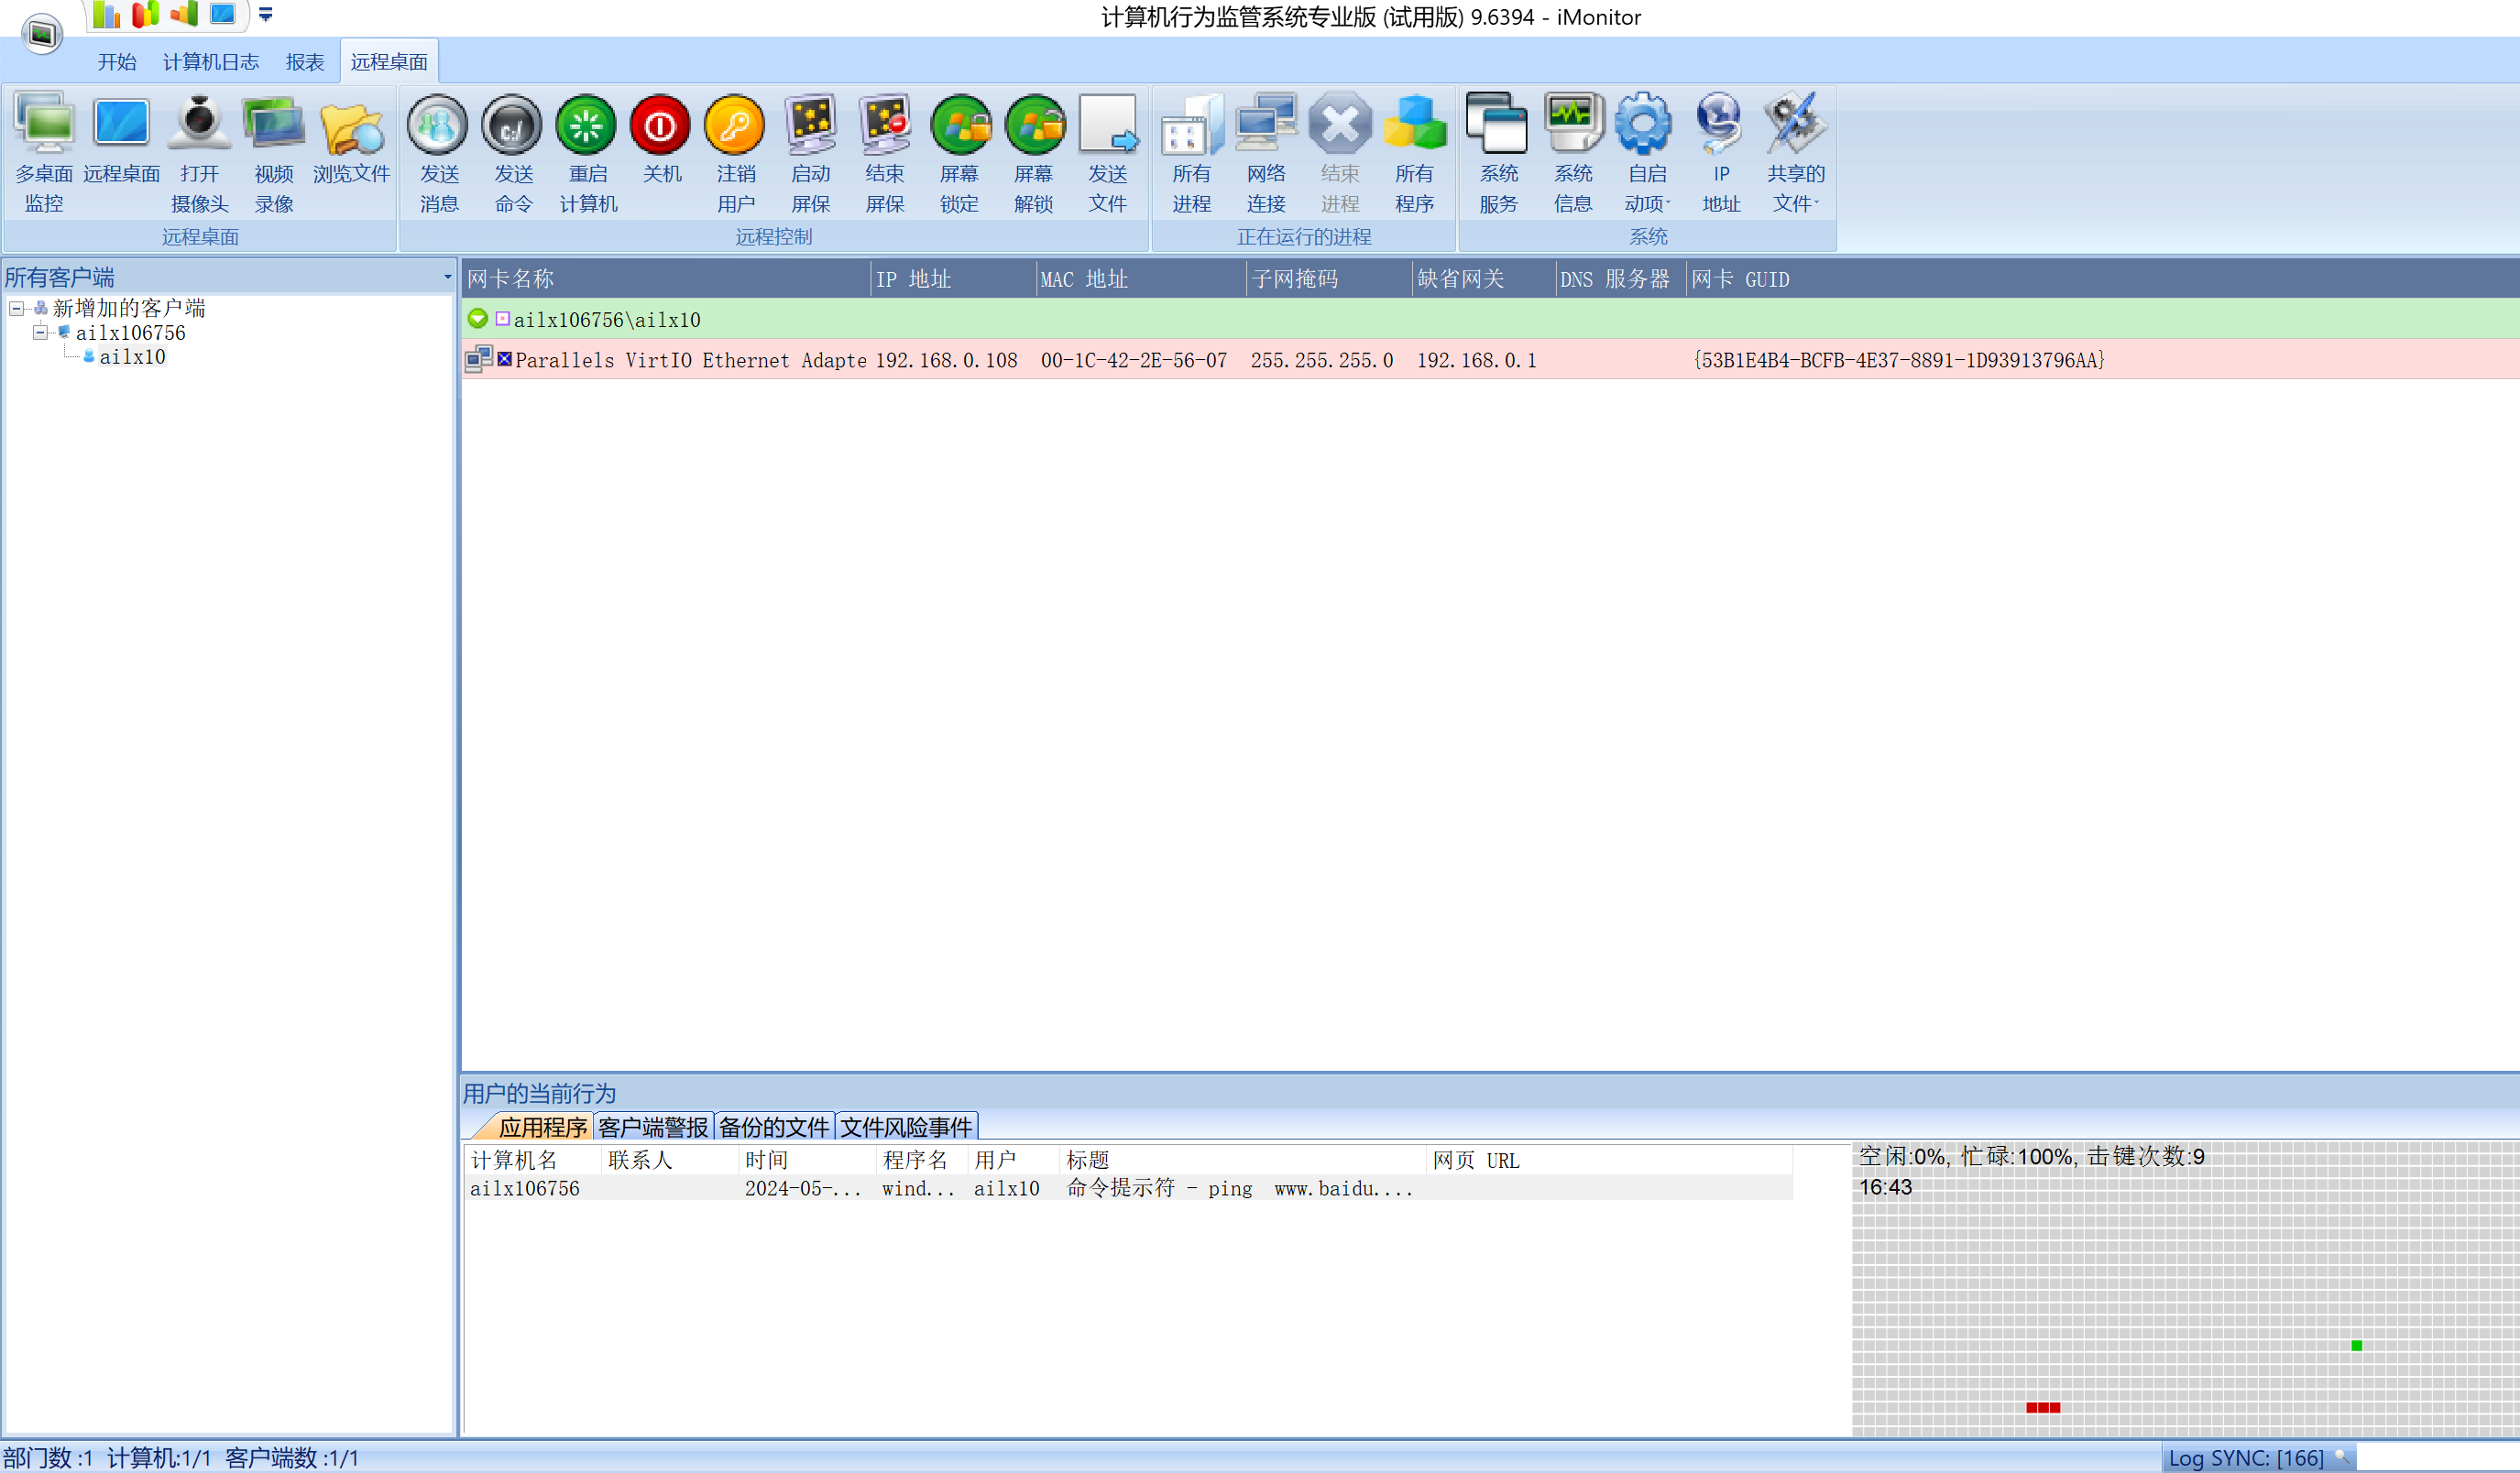Send a command to the client
The width and height of the screenshot is (2520, 1473).
click(x=513, y=153)
